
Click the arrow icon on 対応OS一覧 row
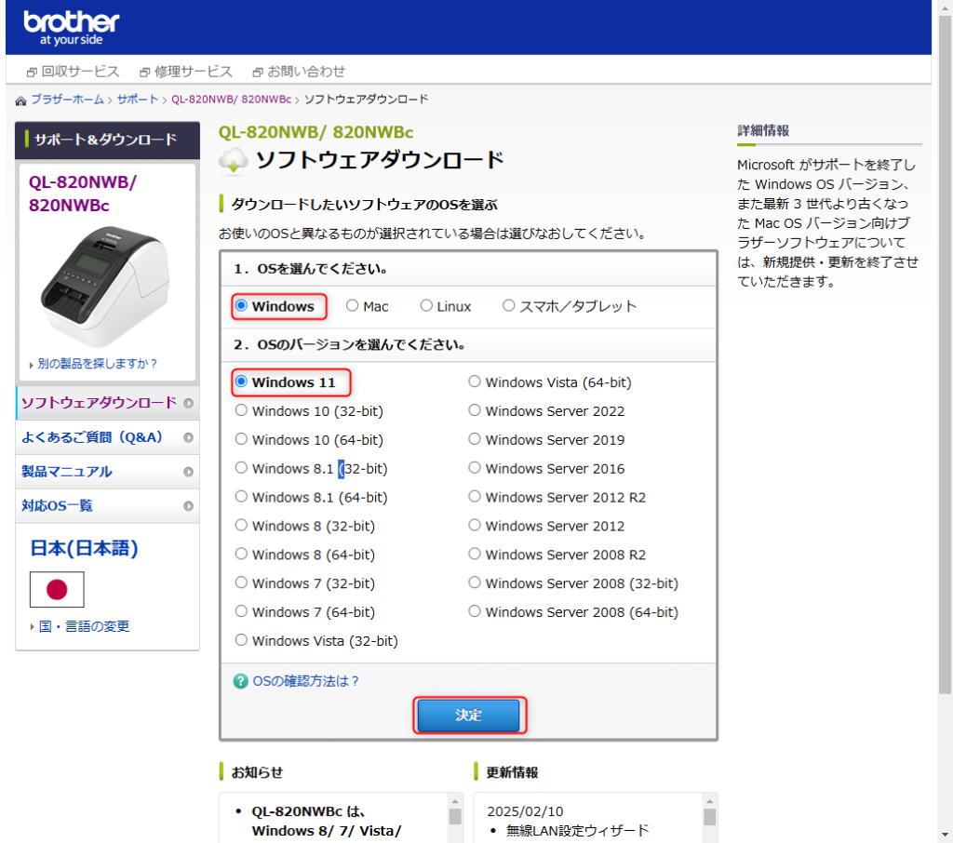tap(188, 505)
